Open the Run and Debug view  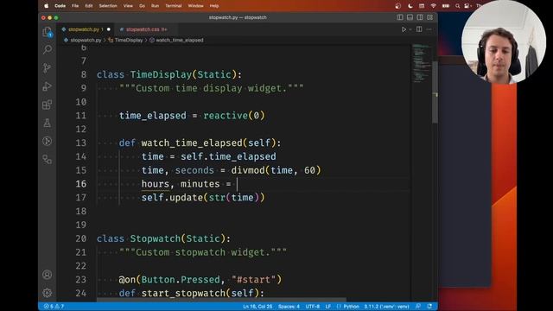[x=47, y=86]
